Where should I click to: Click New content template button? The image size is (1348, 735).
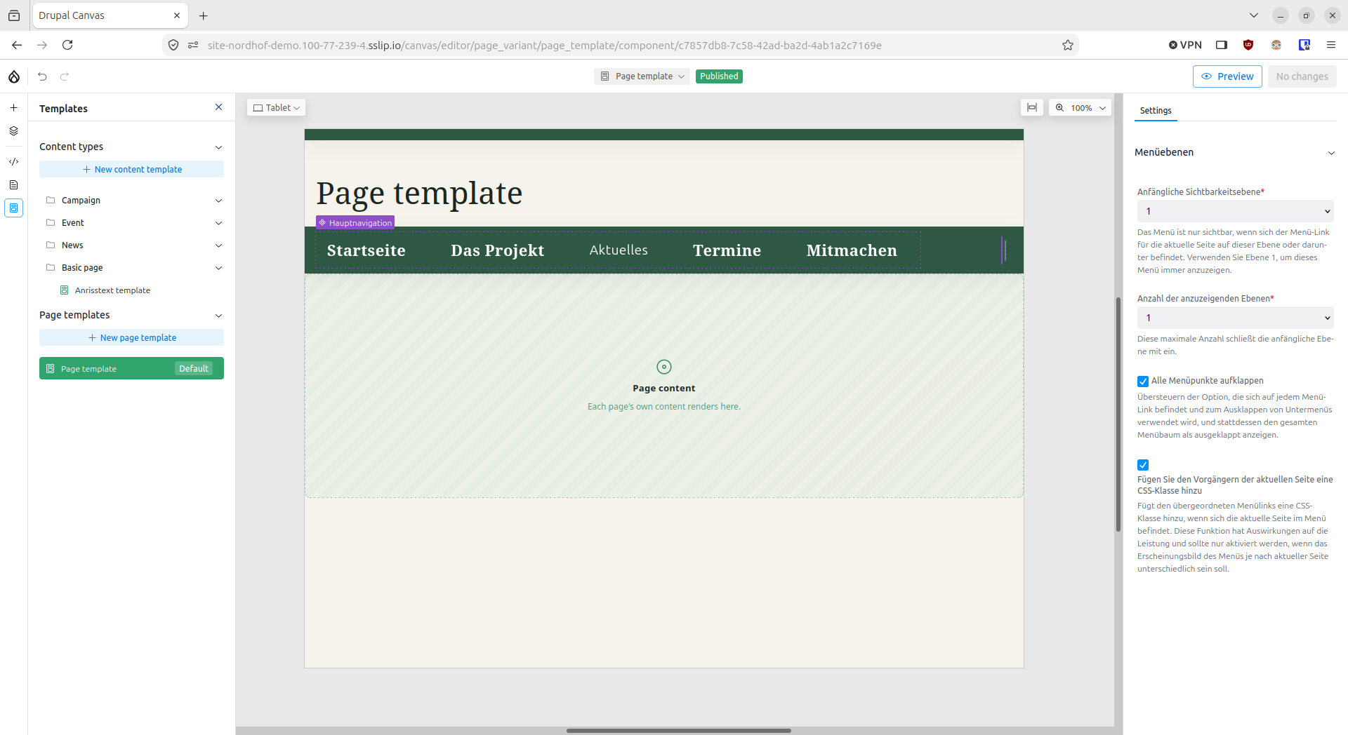(131, 169)
